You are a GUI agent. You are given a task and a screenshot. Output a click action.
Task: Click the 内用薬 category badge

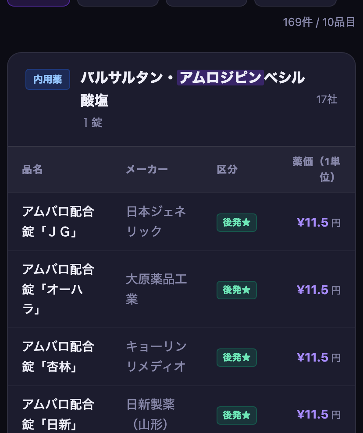pyautogui.click(x=47, y=79)
